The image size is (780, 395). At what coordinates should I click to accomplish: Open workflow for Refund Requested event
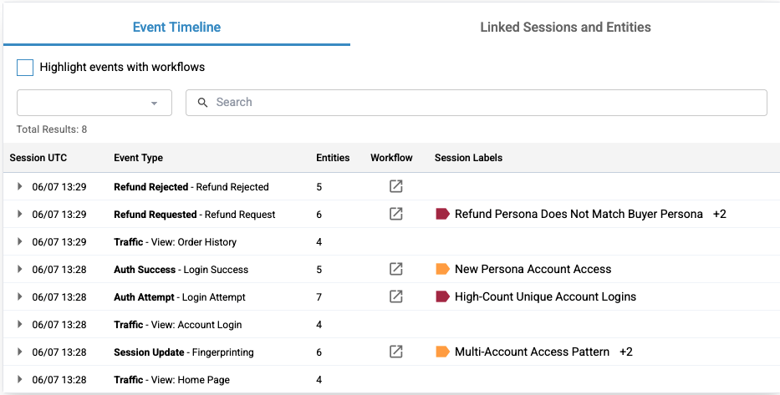click(x=396, y=214)
